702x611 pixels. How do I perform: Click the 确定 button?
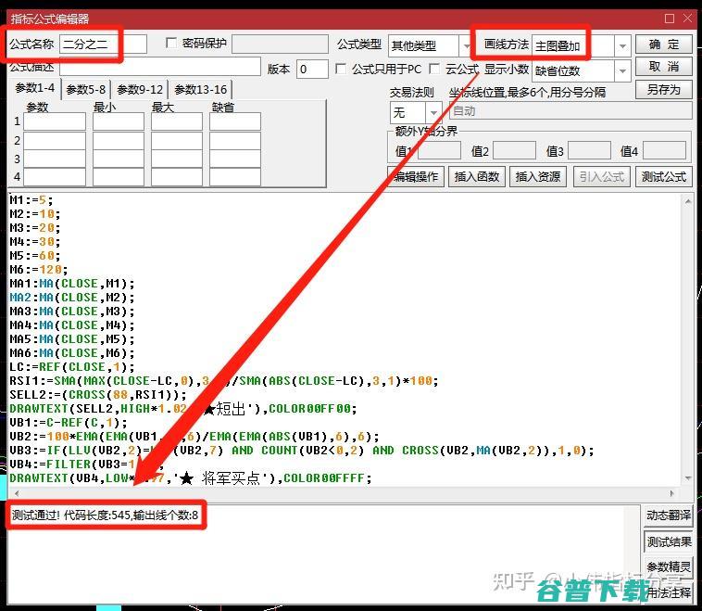(x=663, y=45)
